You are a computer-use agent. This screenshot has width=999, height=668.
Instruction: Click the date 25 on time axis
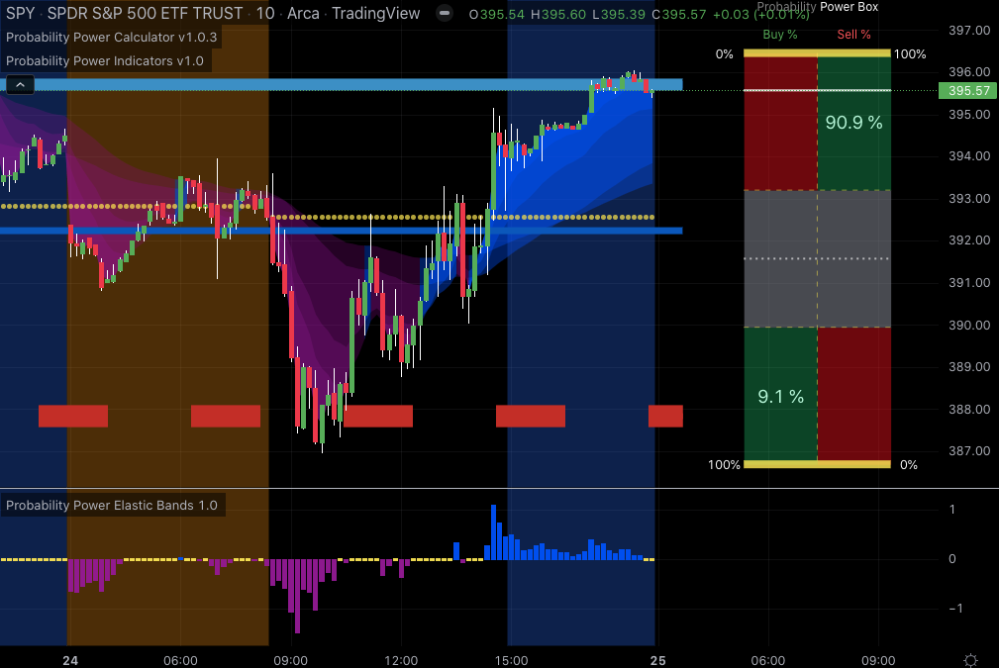[x=655, y=660]
